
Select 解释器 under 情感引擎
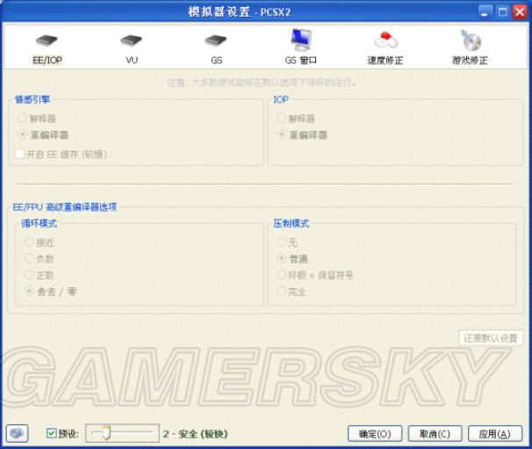[37, 119]
